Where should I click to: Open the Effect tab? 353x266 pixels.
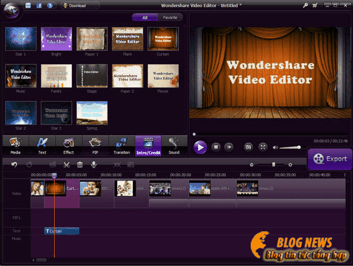click(69, 146)
